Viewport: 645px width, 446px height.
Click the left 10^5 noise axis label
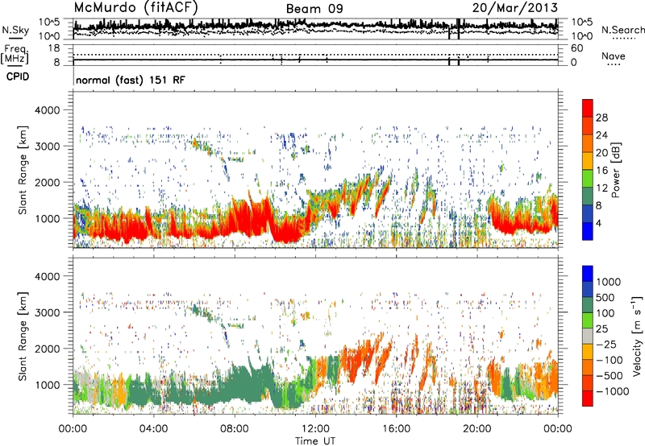pos(49,22)
